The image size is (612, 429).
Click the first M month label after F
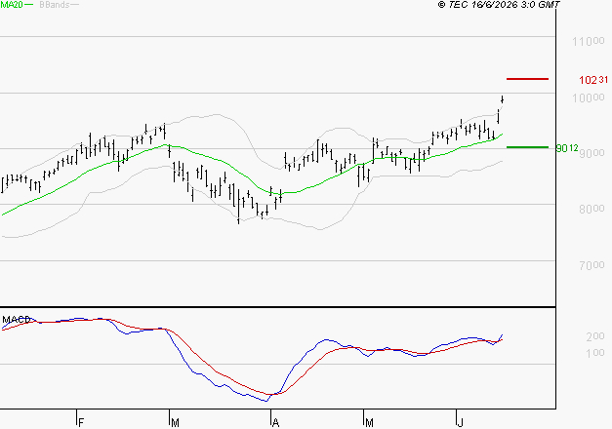point(175,422)
